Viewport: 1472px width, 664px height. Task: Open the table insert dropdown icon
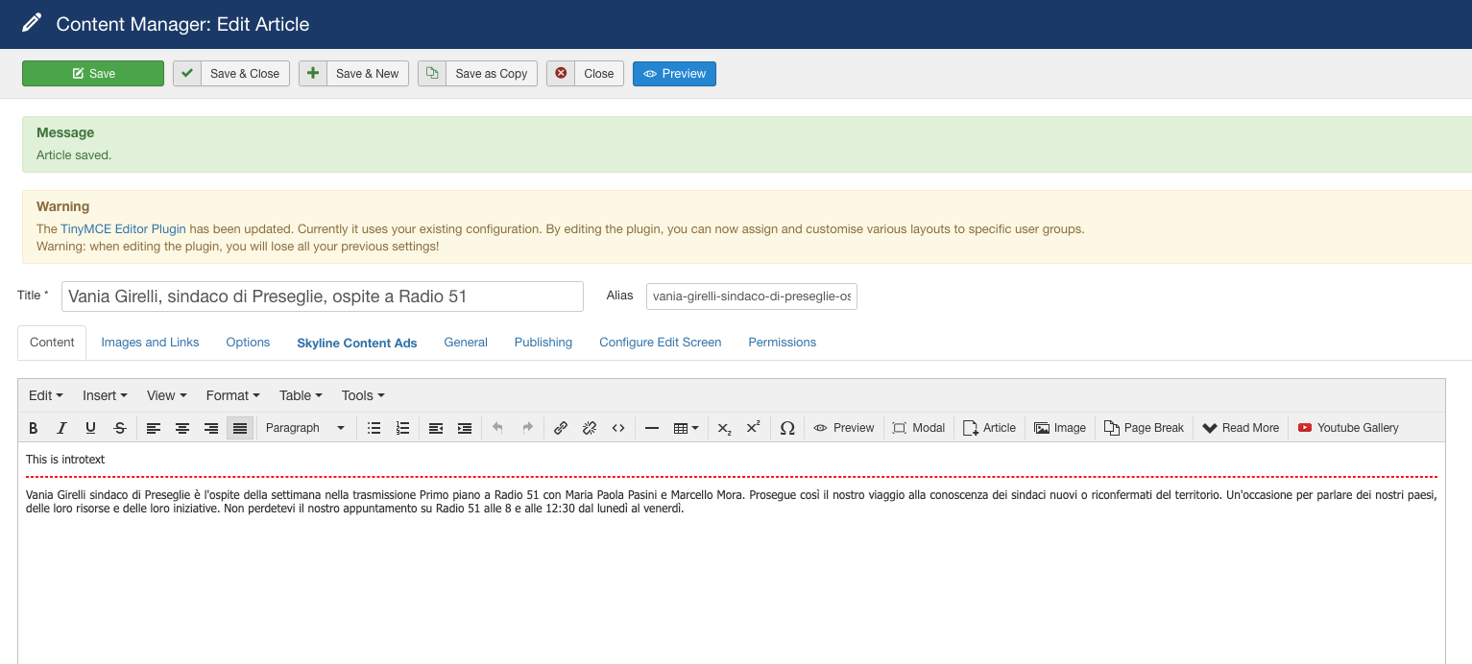click(686, 428)
